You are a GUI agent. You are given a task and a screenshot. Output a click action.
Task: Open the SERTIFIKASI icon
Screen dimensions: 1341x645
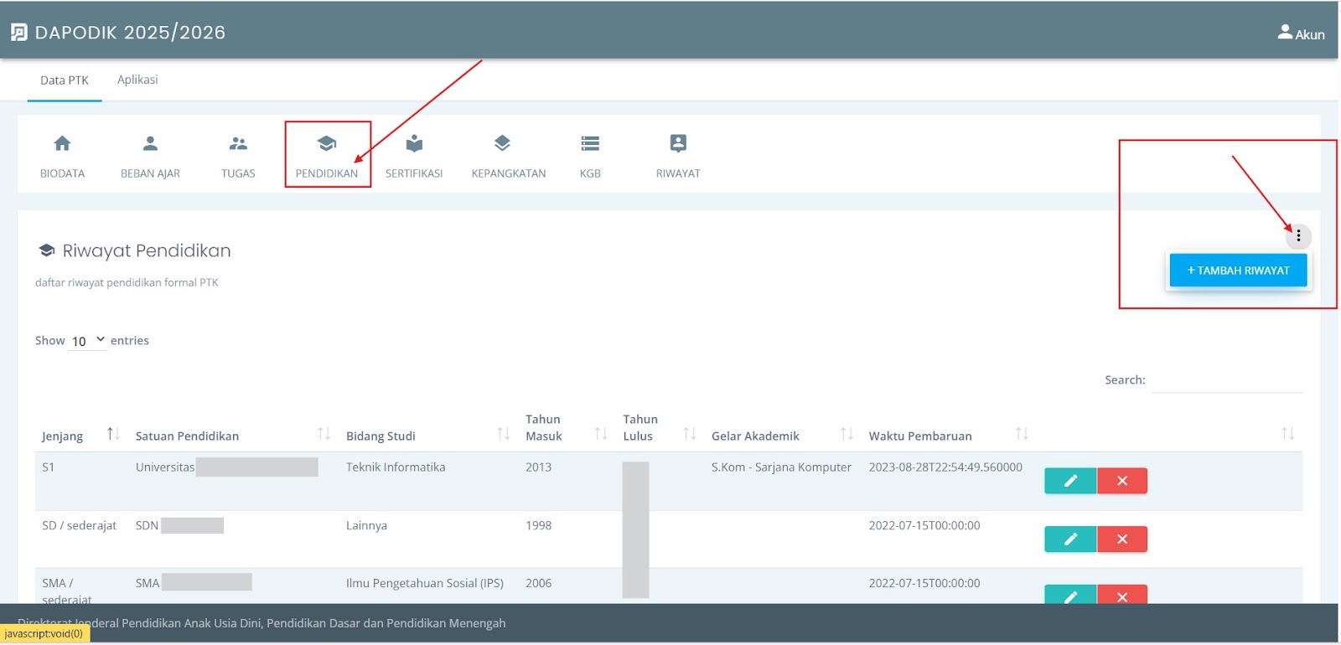pos(414,143)
